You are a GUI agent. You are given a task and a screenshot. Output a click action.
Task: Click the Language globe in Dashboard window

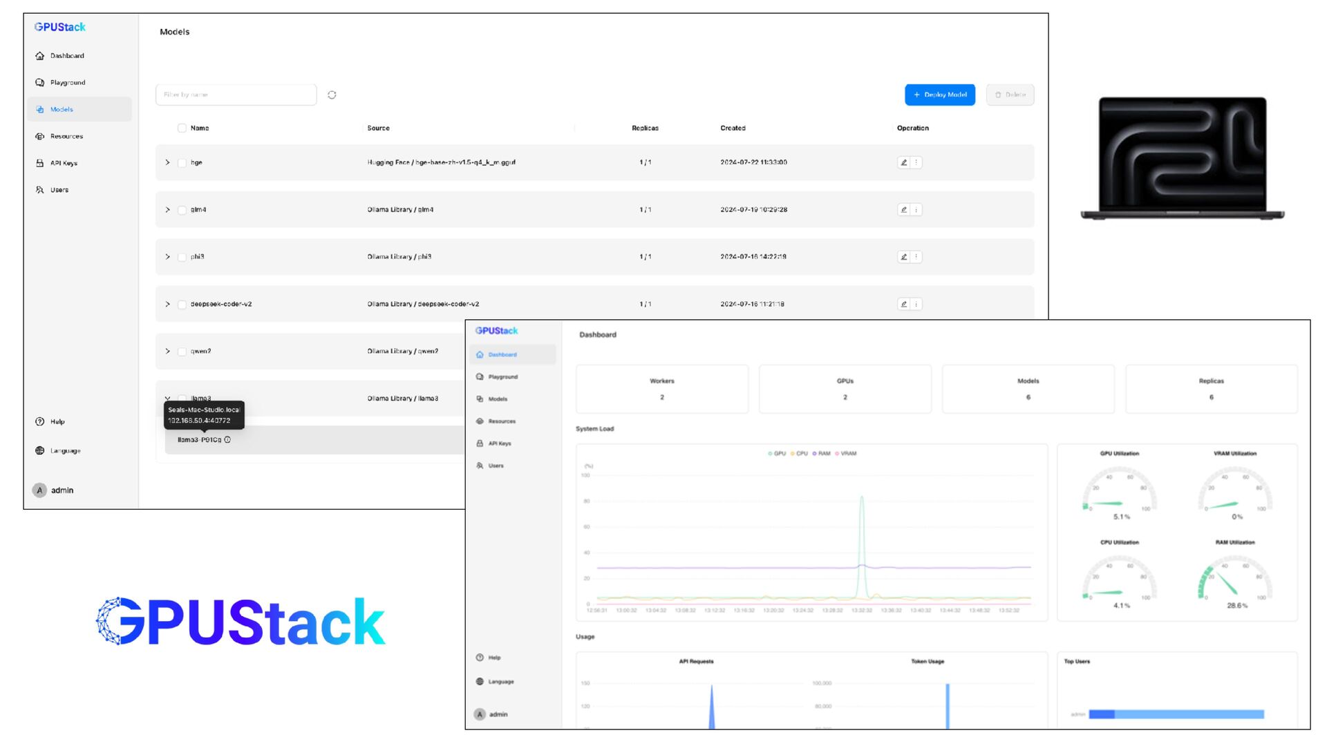coord(480,682)
